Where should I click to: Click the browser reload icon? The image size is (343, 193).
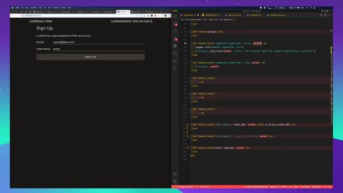pos(19,16)
